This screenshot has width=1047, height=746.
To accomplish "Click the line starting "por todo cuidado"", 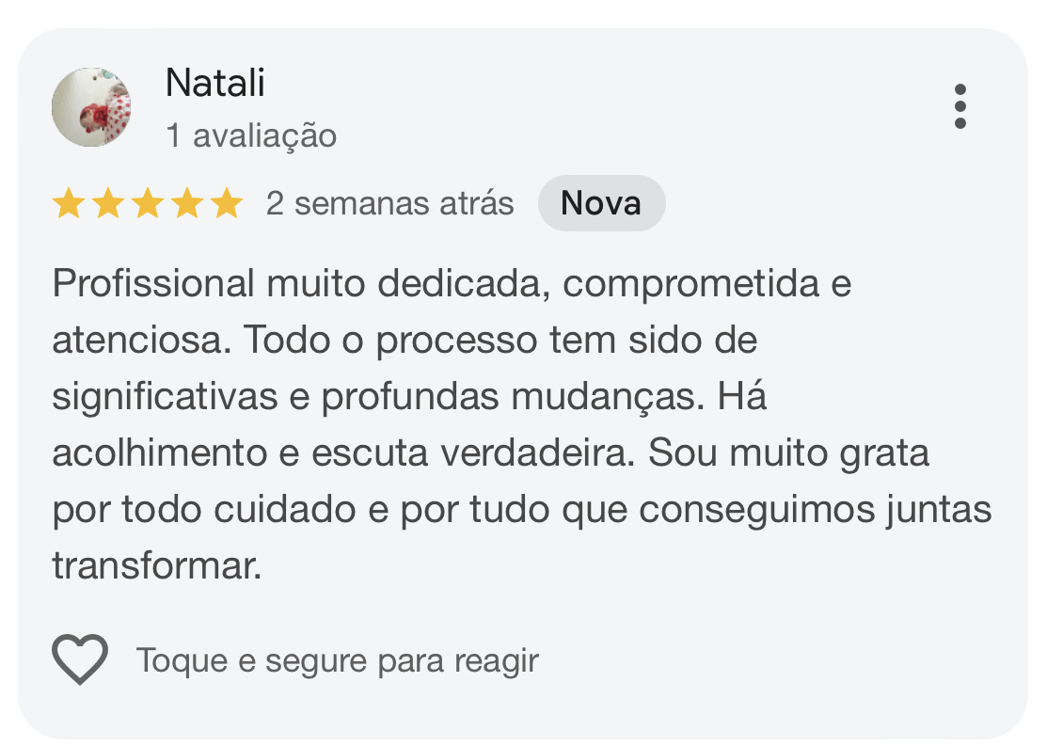I will [522, 511].
